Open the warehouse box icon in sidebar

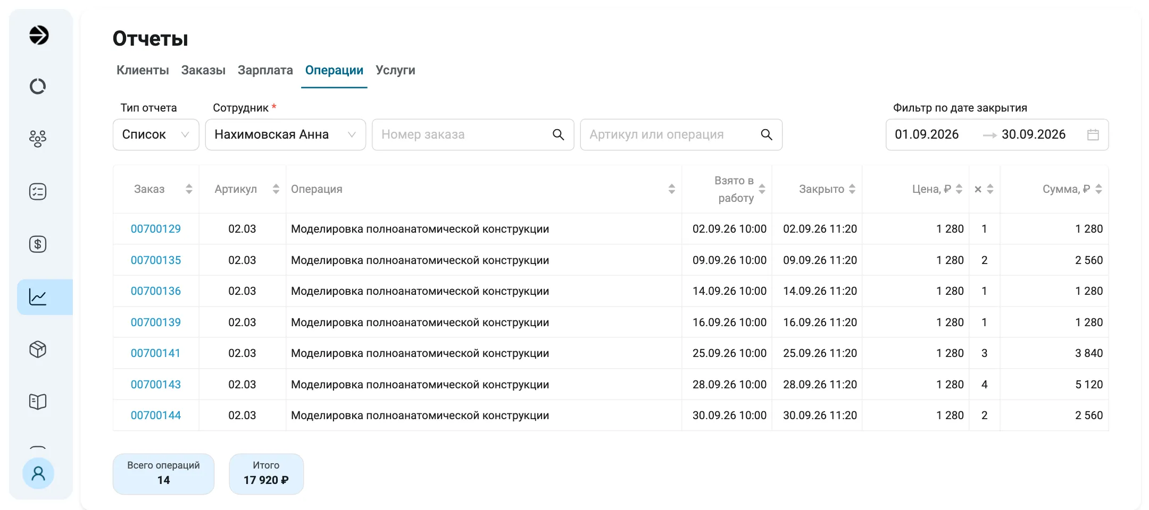pyautogui.click(x=38, y=349)
